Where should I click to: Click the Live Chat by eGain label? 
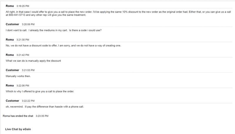(x=18, y=129)
